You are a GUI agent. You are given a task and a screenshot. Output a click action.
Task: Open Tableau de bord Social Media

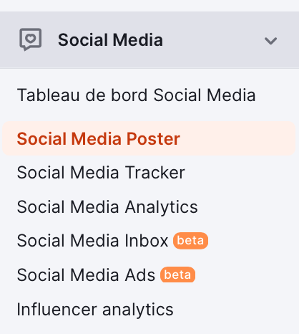coord(136,95)
